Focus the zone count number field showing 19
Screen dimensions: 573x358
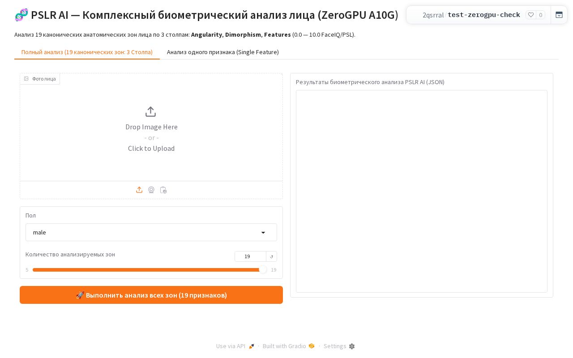click(x=250, y=256)
